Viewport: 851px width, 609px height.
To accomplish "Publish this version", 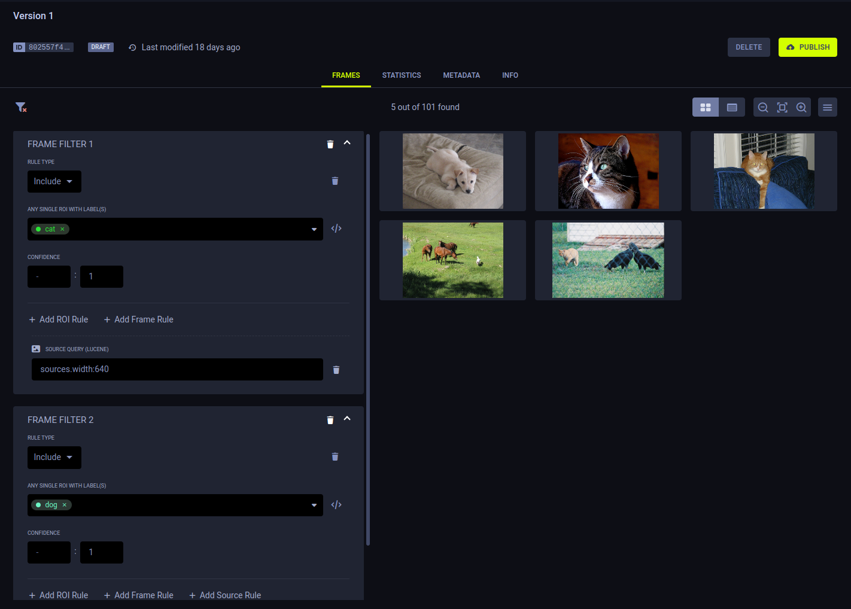I will [807, 47].
